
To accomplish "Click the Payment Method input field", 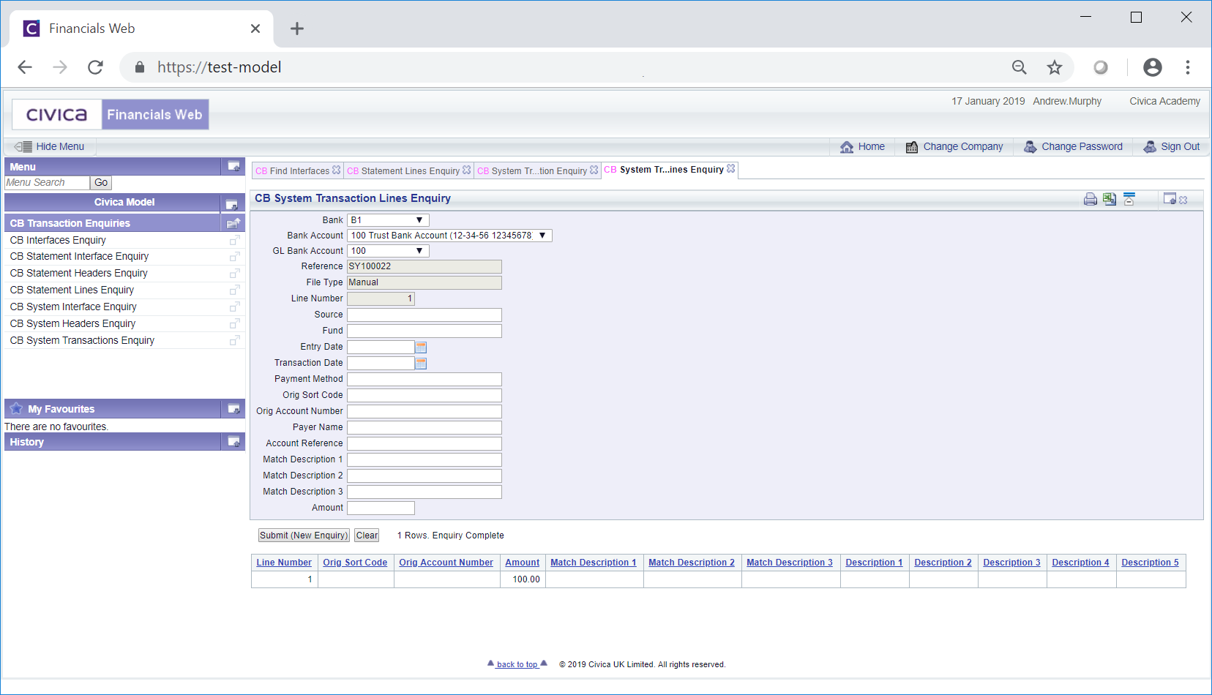I will point(424,379).
